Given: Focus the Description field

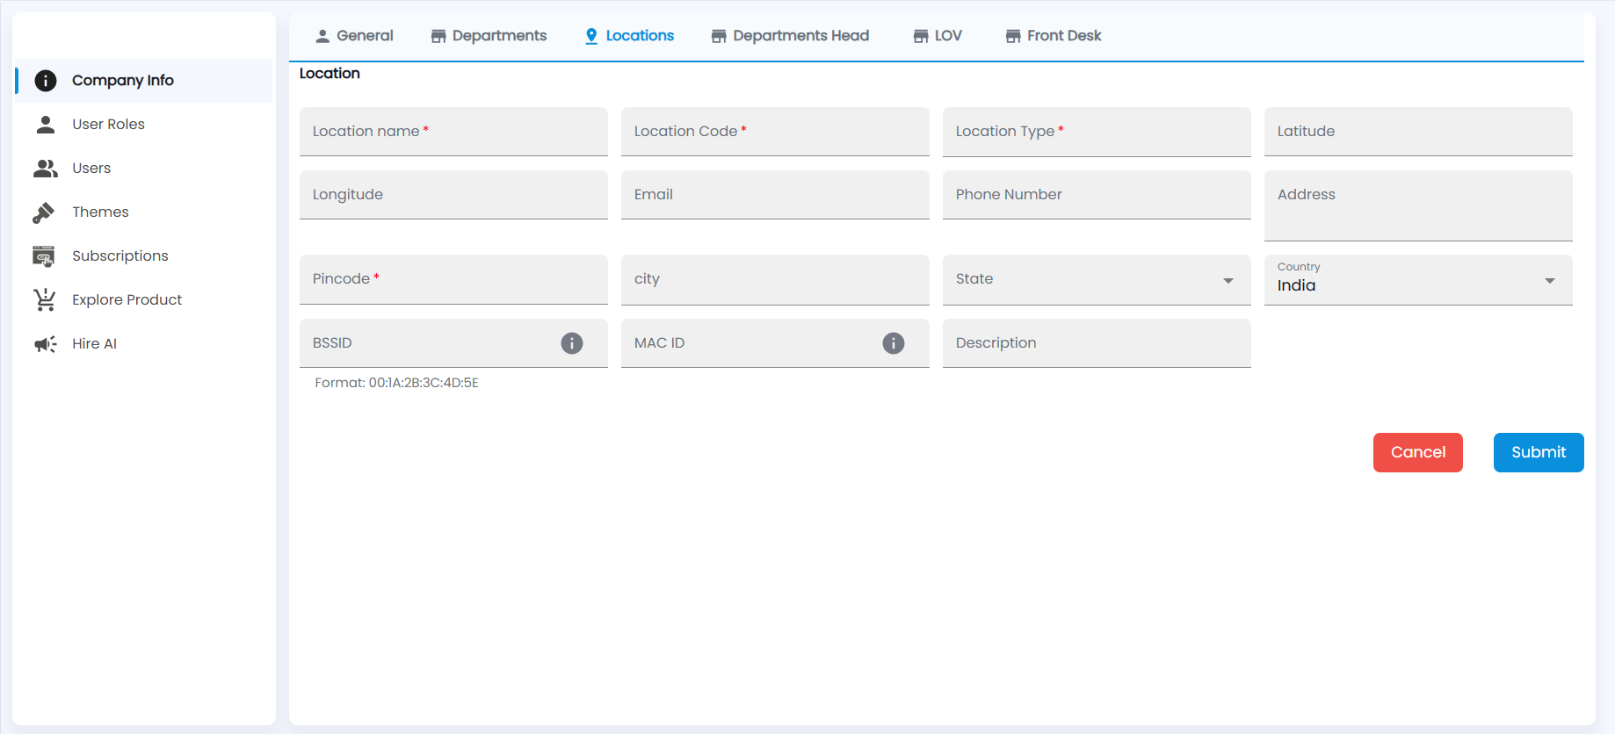Looking at the screenshot, I should pos(1097,343).
